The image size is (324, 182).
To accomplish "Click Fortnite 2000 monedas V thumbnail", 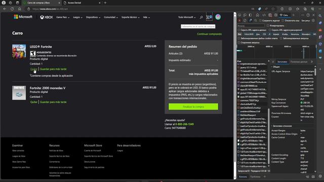I will 19,93.
